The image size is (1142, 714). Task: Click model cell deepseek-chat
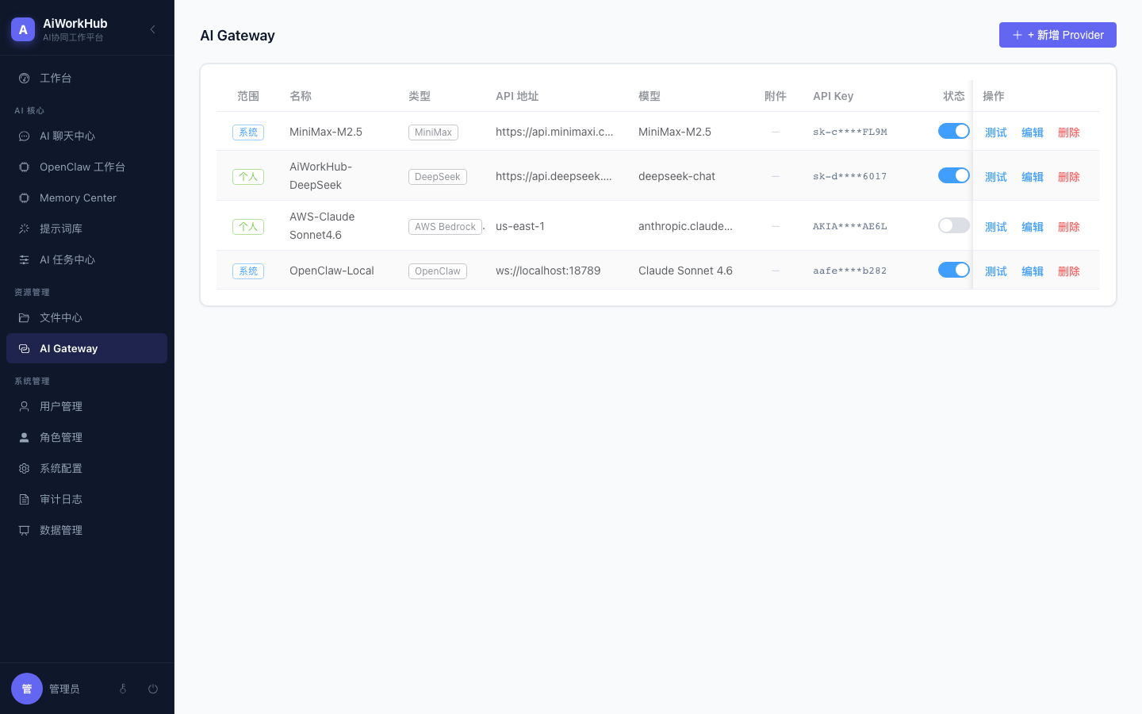tap(676, 176)
